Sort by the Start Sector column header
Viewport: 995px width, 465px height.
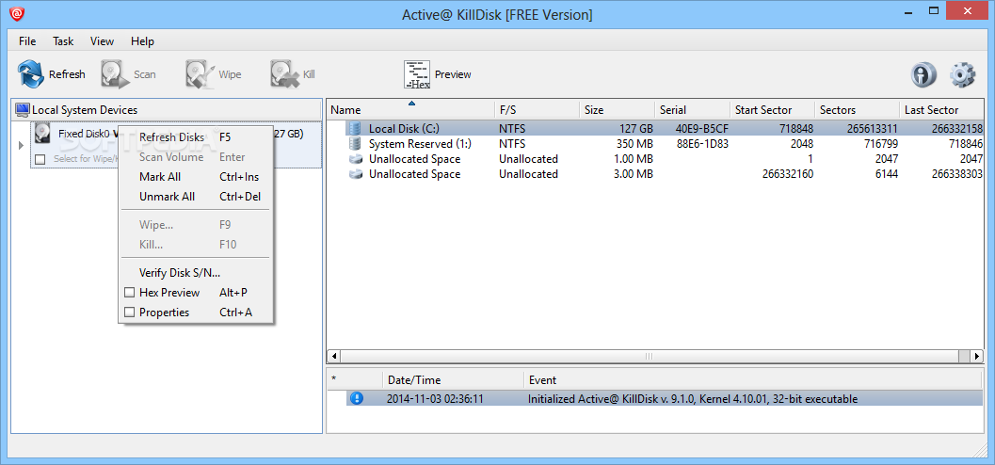(x=772, y=110)
